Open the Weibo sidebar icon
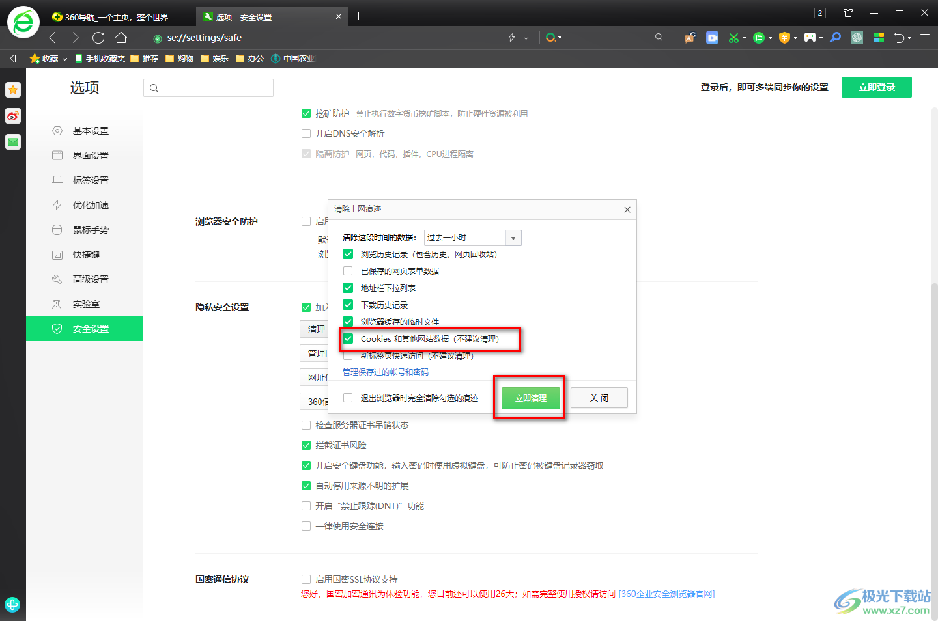Image resolution: width=938 pixels, height=621 pixels. click(13, 116)
